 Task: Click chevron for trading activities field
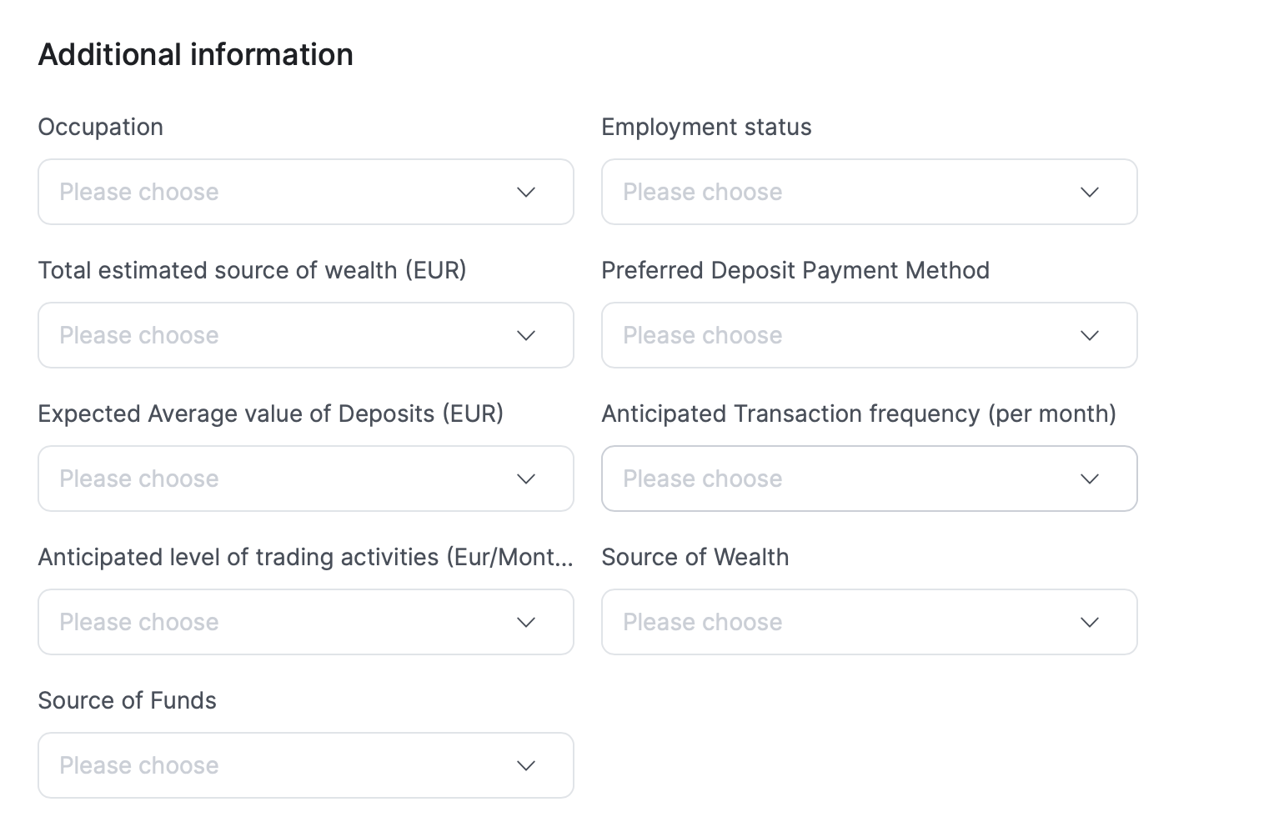point(526,622)
